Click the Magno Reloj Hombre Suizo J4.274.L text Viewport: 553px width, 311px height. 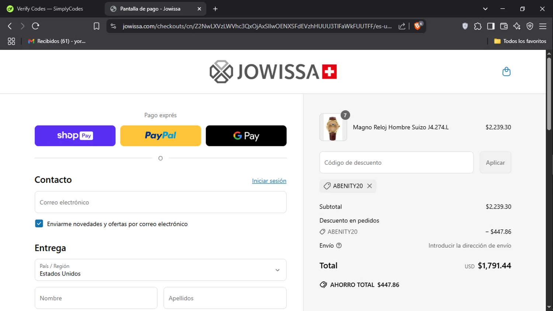click(401, 127)
